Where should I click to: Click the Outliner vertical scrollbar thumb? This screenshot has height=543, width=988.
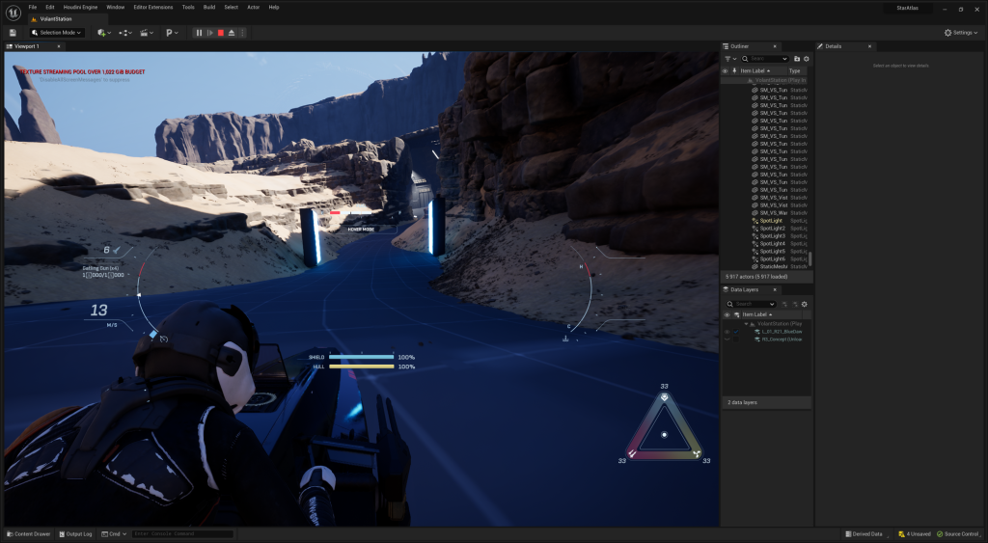coord(810,258)
